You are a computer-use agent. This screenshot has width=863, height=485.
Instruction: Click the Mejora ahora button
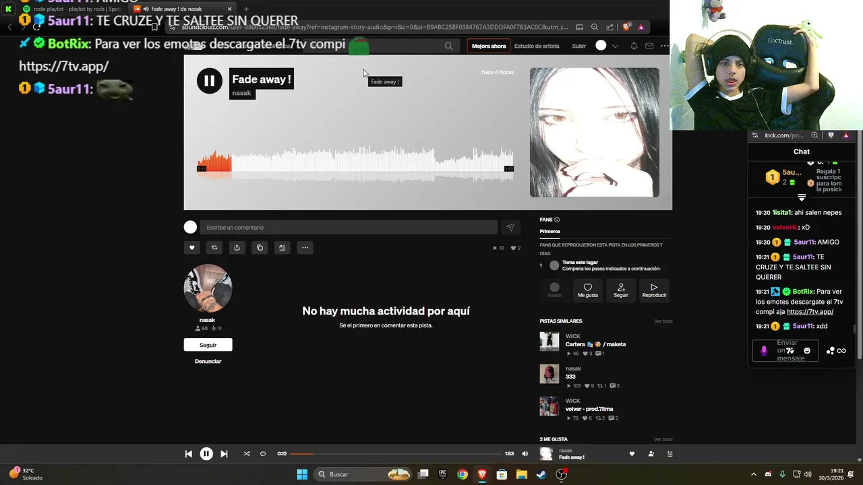(x=489, y=46)
